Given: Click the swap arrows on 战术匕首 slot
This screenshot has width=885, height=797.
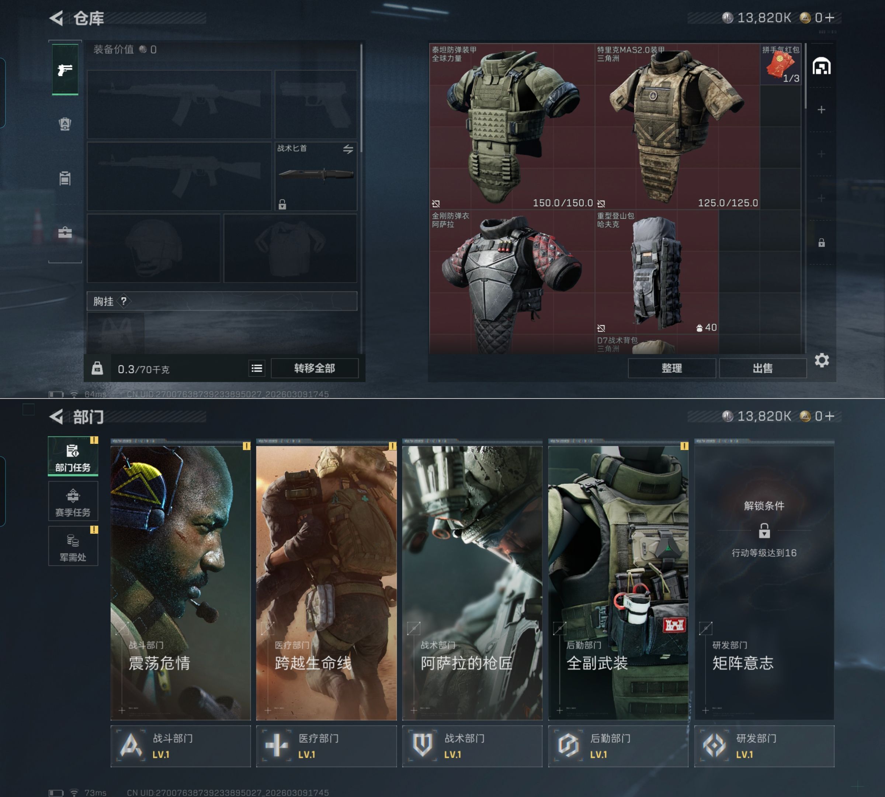Looking at the screenshot, I should (348, 149).
